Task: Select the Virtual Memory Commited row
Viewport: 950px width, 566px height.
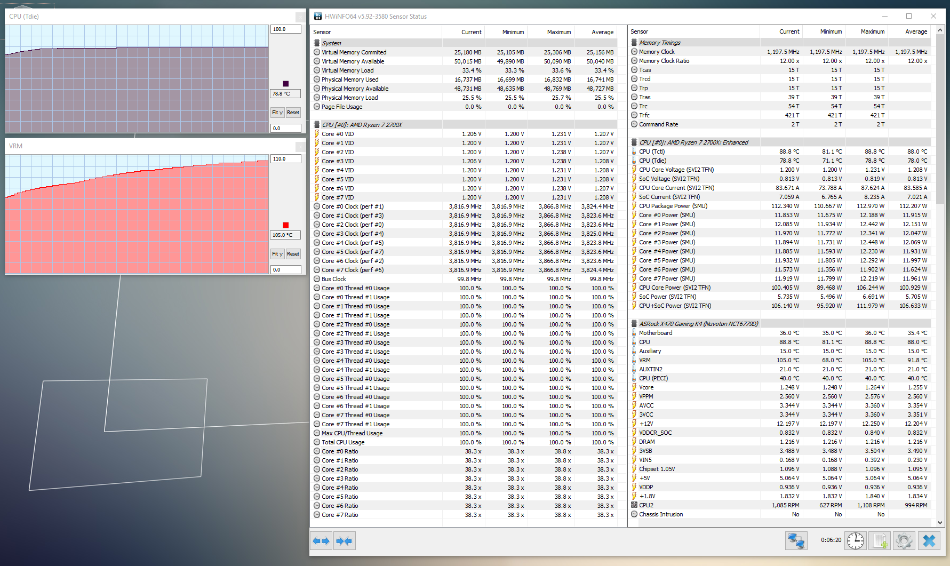Action: [464, 52]
